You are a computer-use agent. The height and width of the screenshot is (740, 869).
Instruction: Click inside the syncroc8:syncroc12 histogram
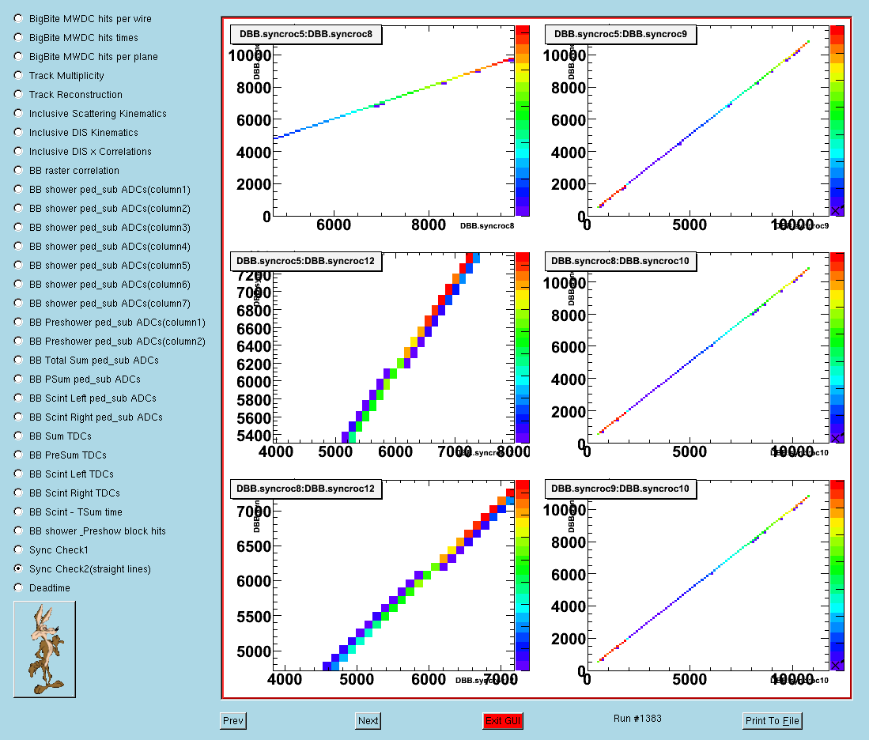pyautogui.click(x=394, y=576)
